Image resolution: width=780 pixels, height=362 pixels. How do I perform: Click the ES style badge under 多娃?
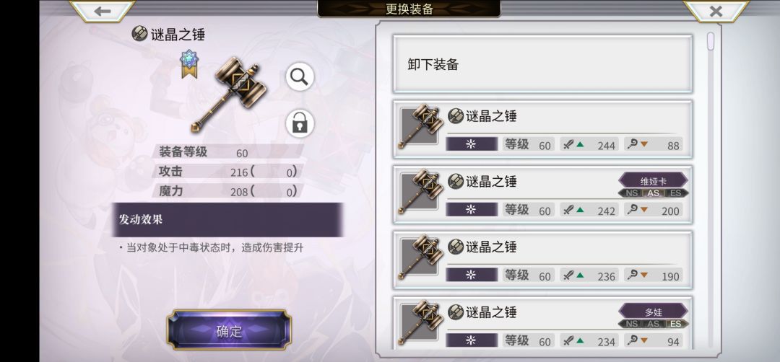675,324
